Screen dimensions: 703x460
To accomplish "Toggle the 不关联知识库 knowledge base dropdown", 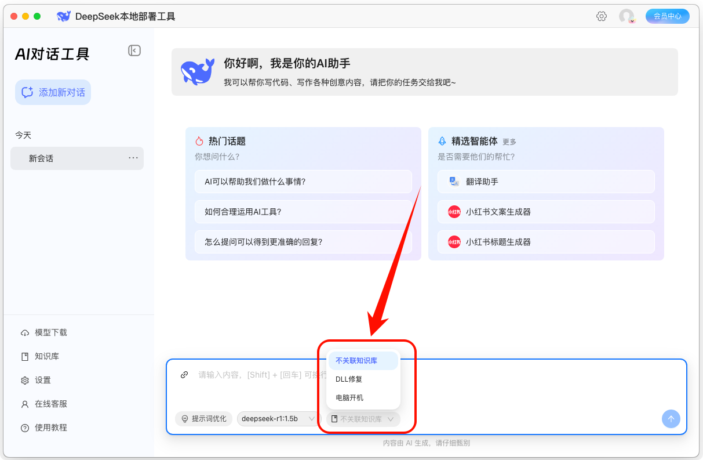I will [x=363, y=419].
